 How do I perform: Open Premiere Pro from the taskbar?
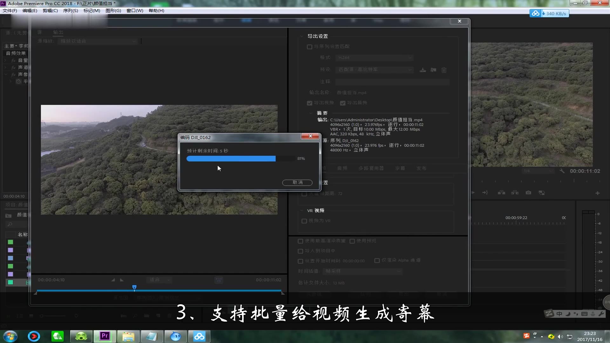[x=105, y=336]
